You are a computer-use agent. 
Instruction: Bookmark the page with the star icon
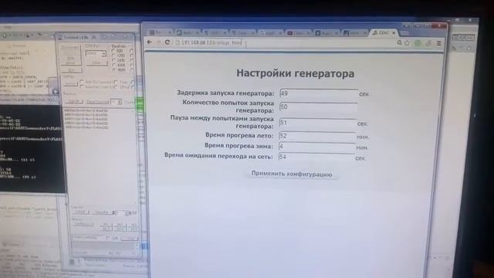pos(407,42)
